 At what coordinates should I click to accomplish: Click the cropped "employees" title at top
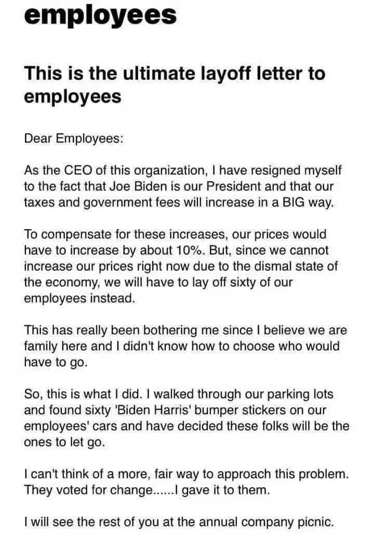pos(100,14)
